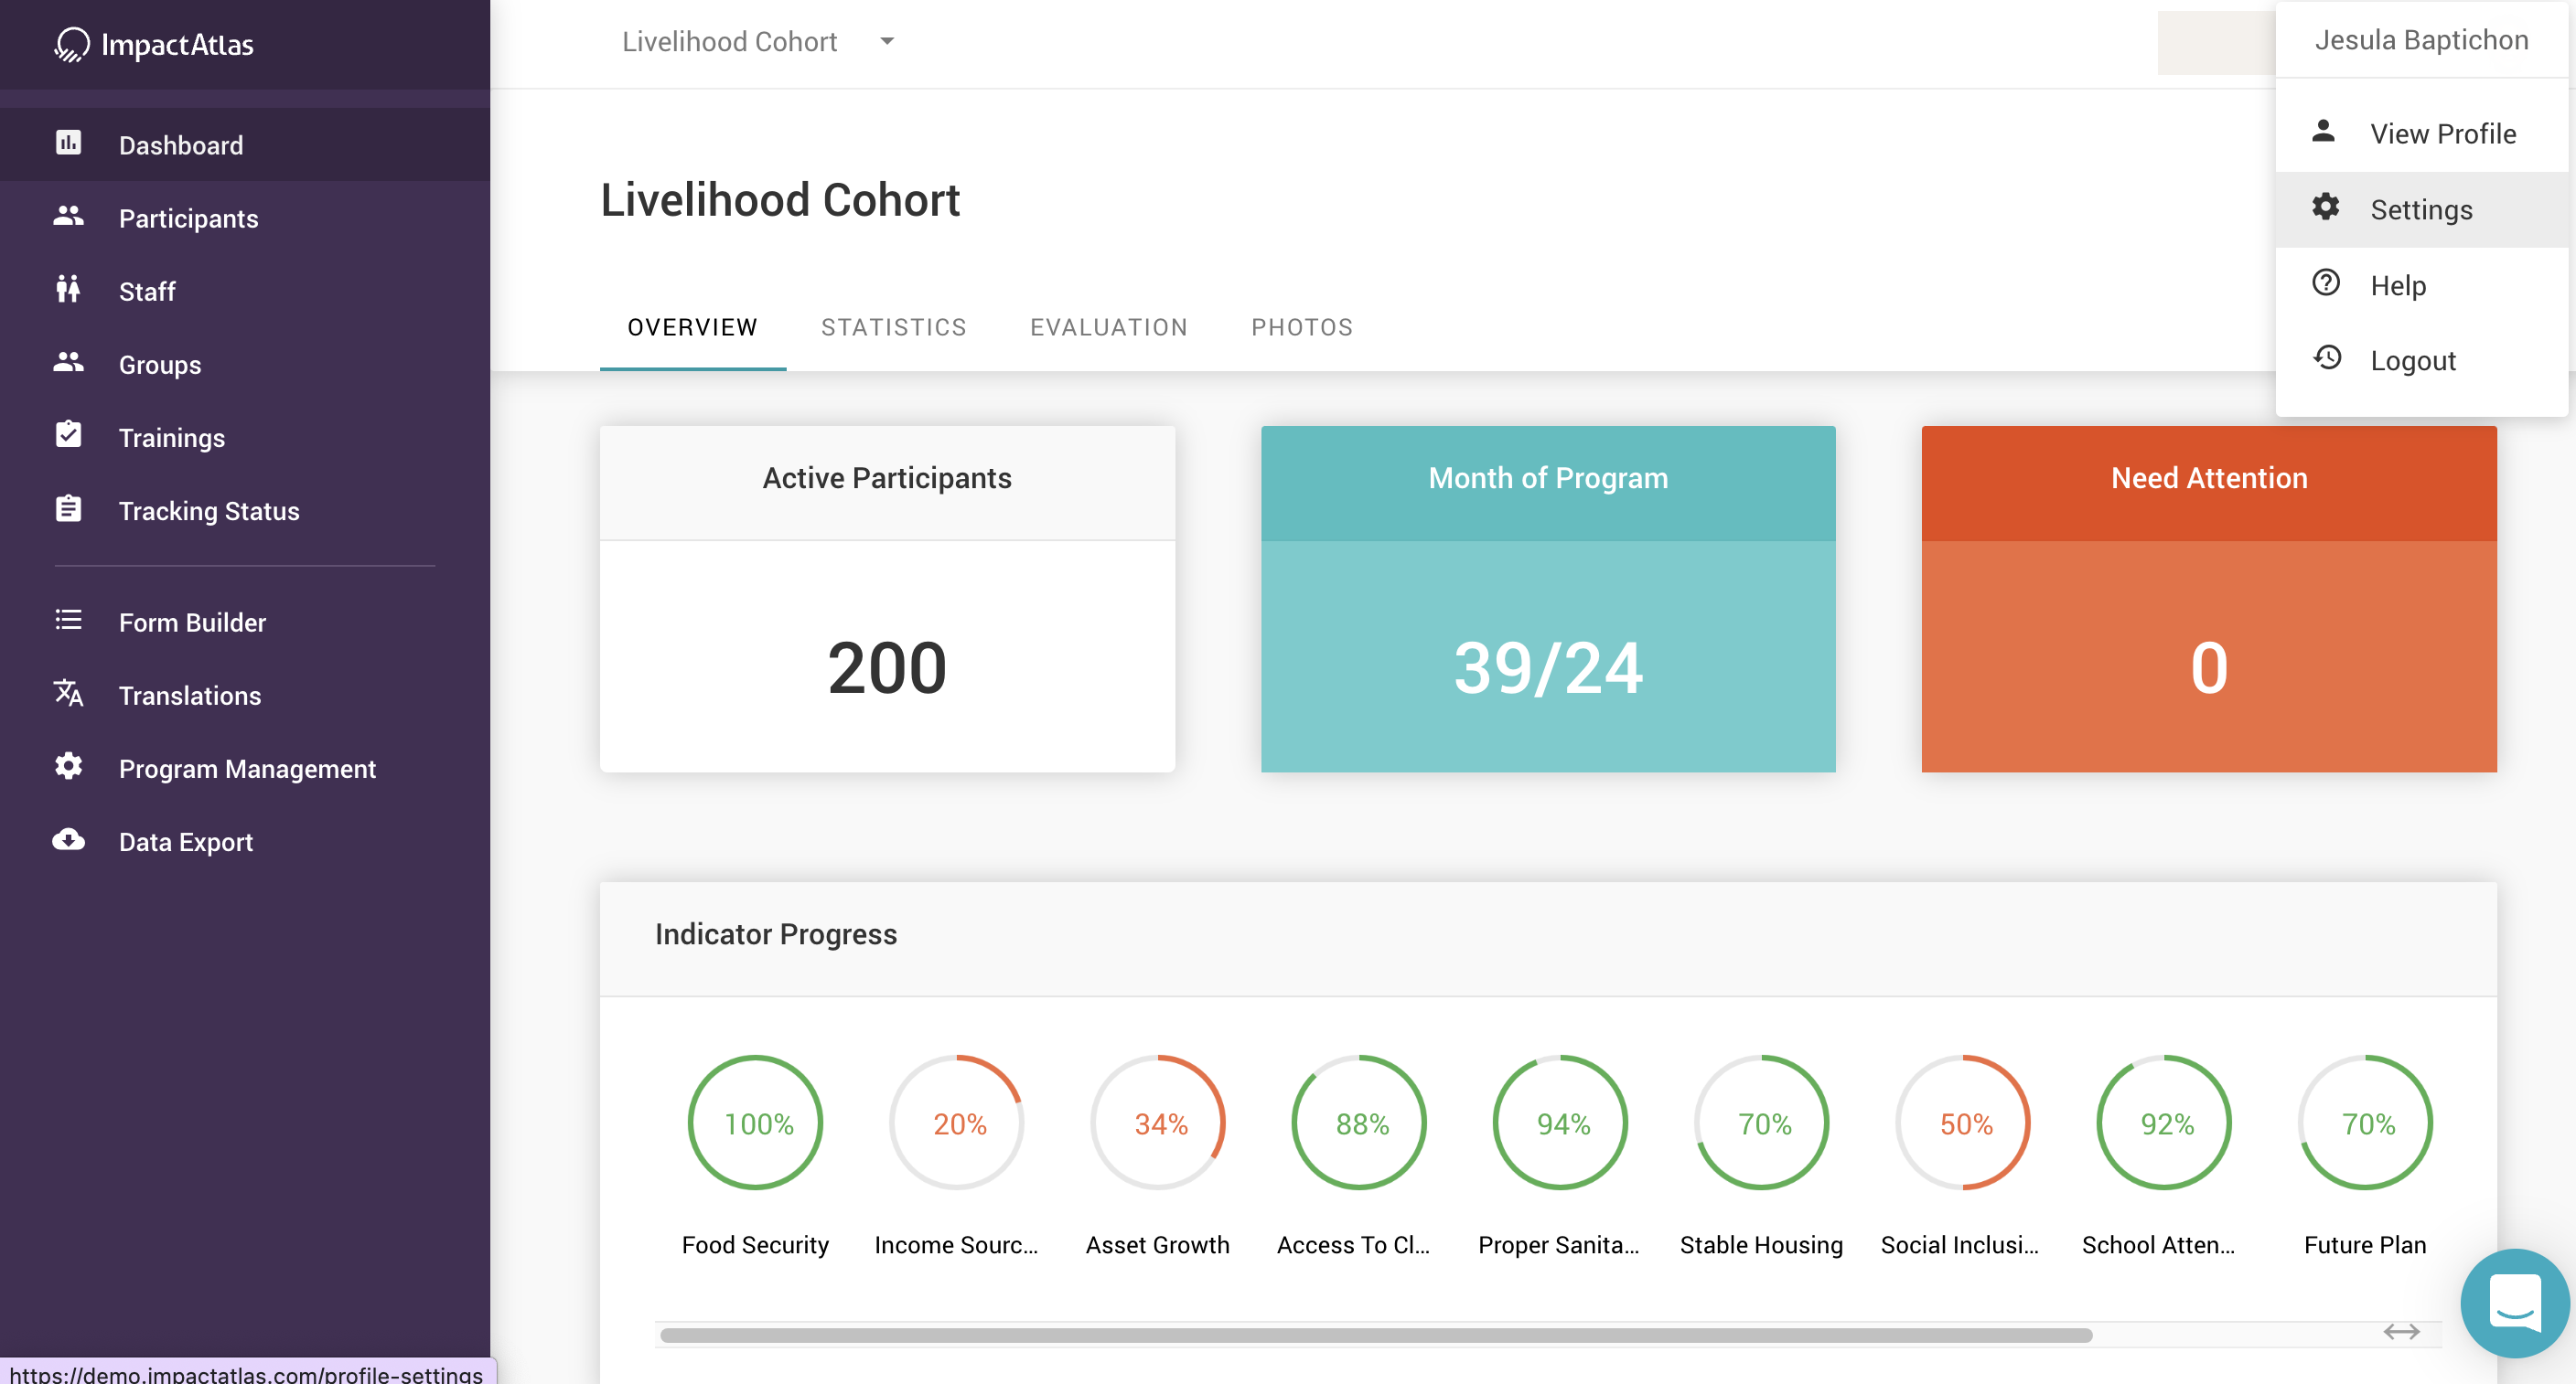This screenshot has width=2576, height=1384.
Task: Click the ImpactAtlas logo
Action: coord(154,44)
